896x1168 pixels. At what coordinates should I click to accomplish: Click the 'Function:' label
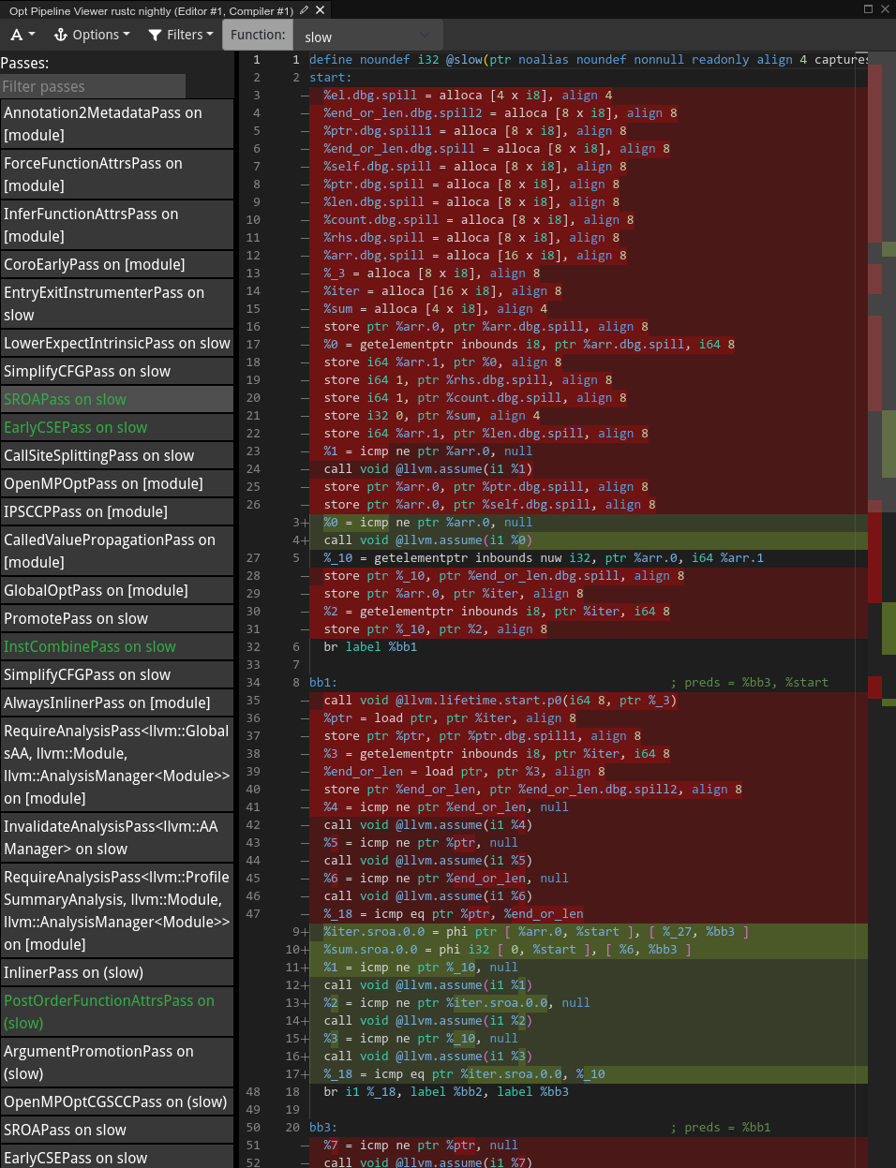coord(258,35)
